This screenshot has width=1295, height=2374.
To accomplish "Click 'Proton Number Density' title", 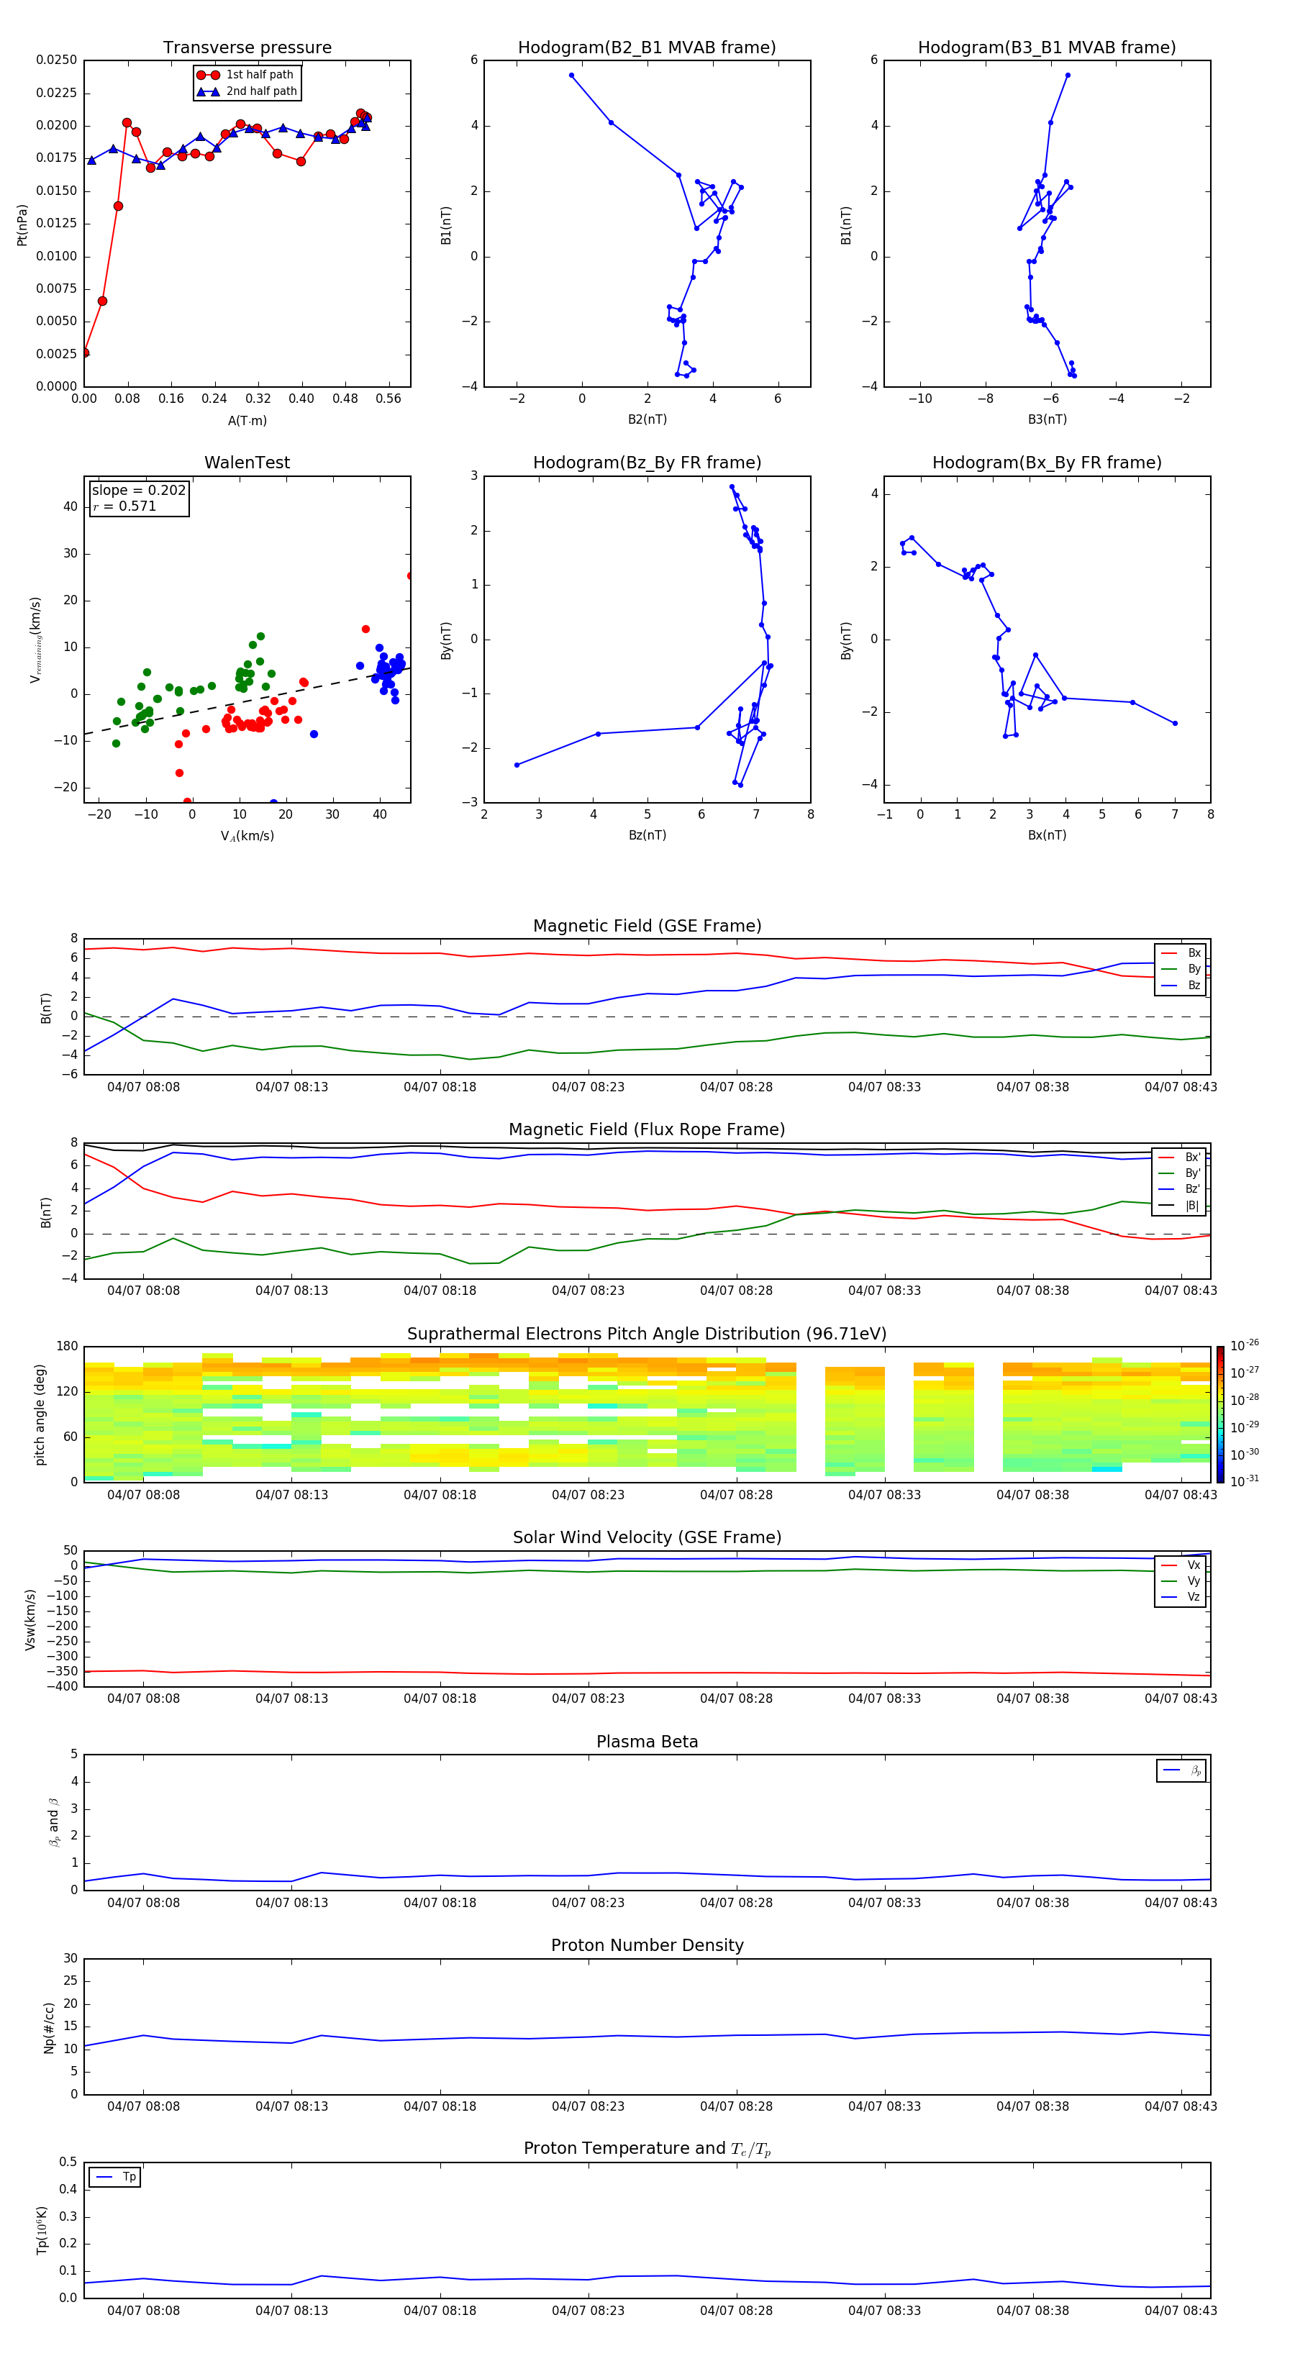I will (x=647, y=1945).
